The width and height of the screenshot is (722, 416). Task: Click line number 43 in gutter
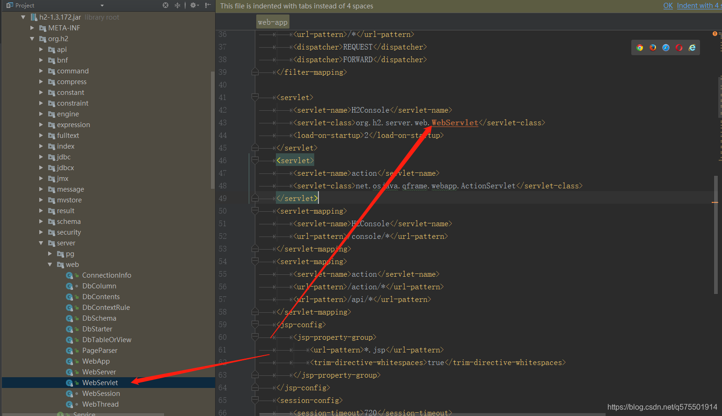pyautogui.click(x=223, y=122)
